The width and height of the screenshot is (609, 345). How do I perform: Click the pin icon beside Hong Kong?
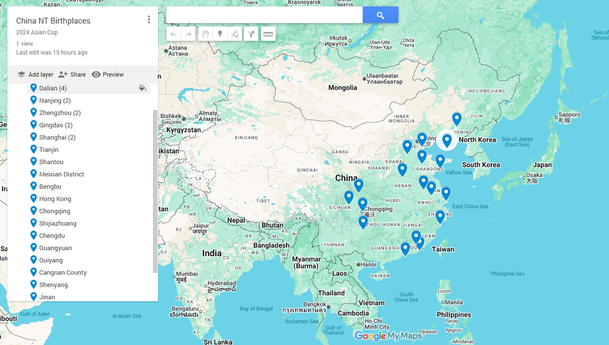[33, 199]
